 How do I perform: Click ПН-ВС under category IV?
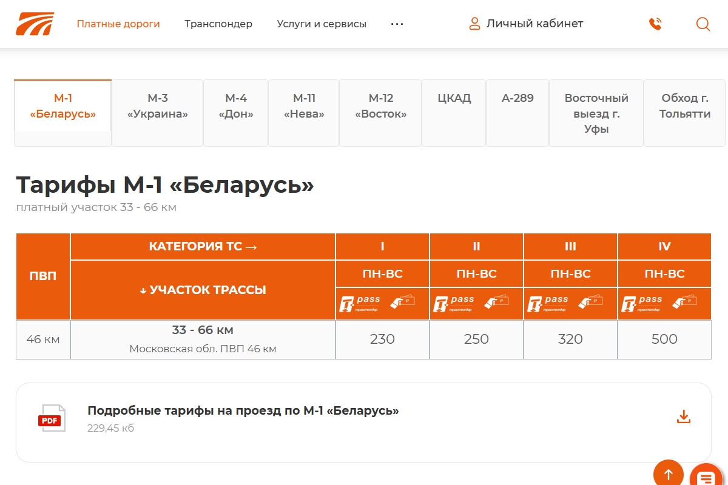[664, 274]
